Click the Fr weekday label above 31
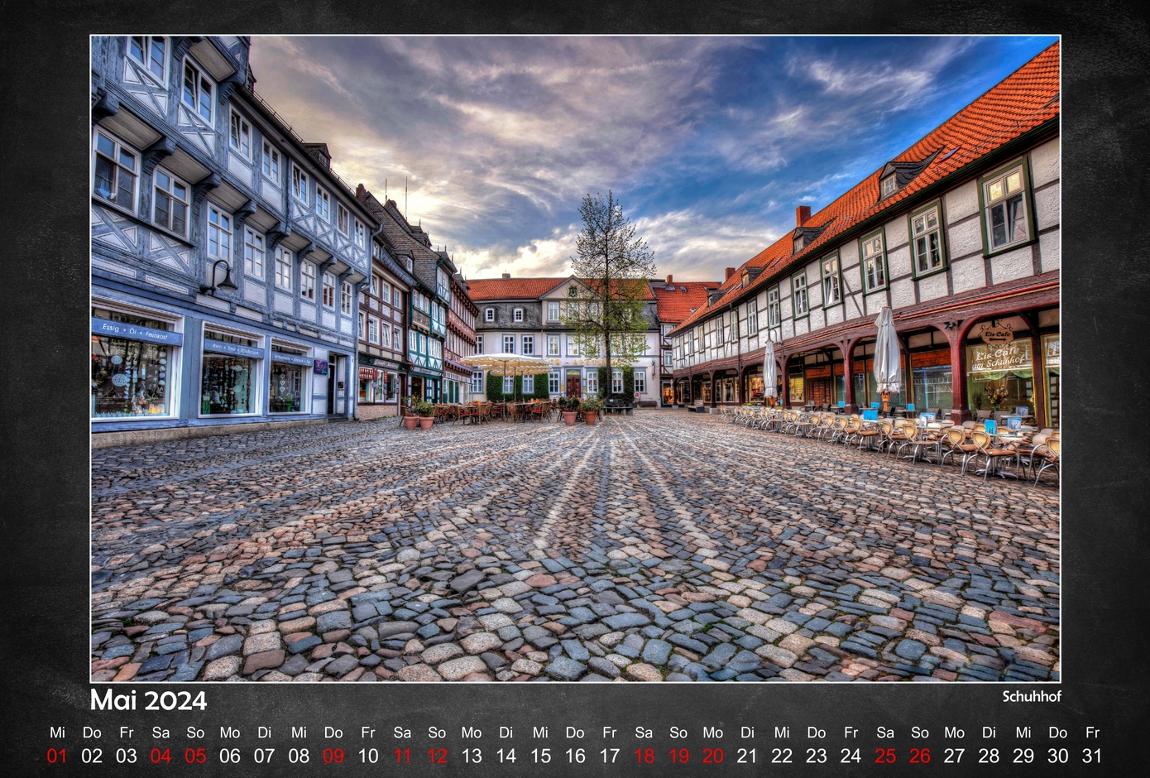The height and width of the screenshot is (778, 1150). point(1092,732)
